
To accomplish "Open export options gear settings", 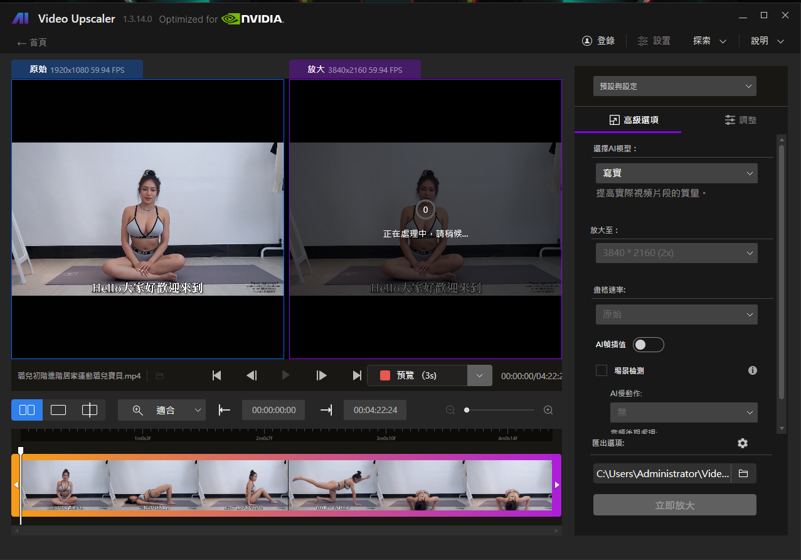I will tap(743, 443).
